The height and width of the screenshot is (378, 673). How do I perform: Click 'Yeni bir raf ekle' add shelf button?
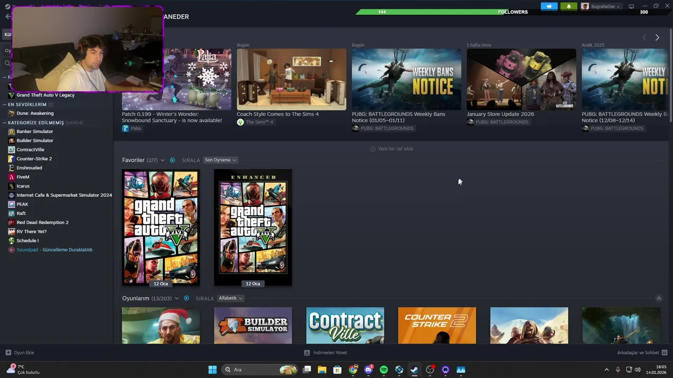[392, 149]
